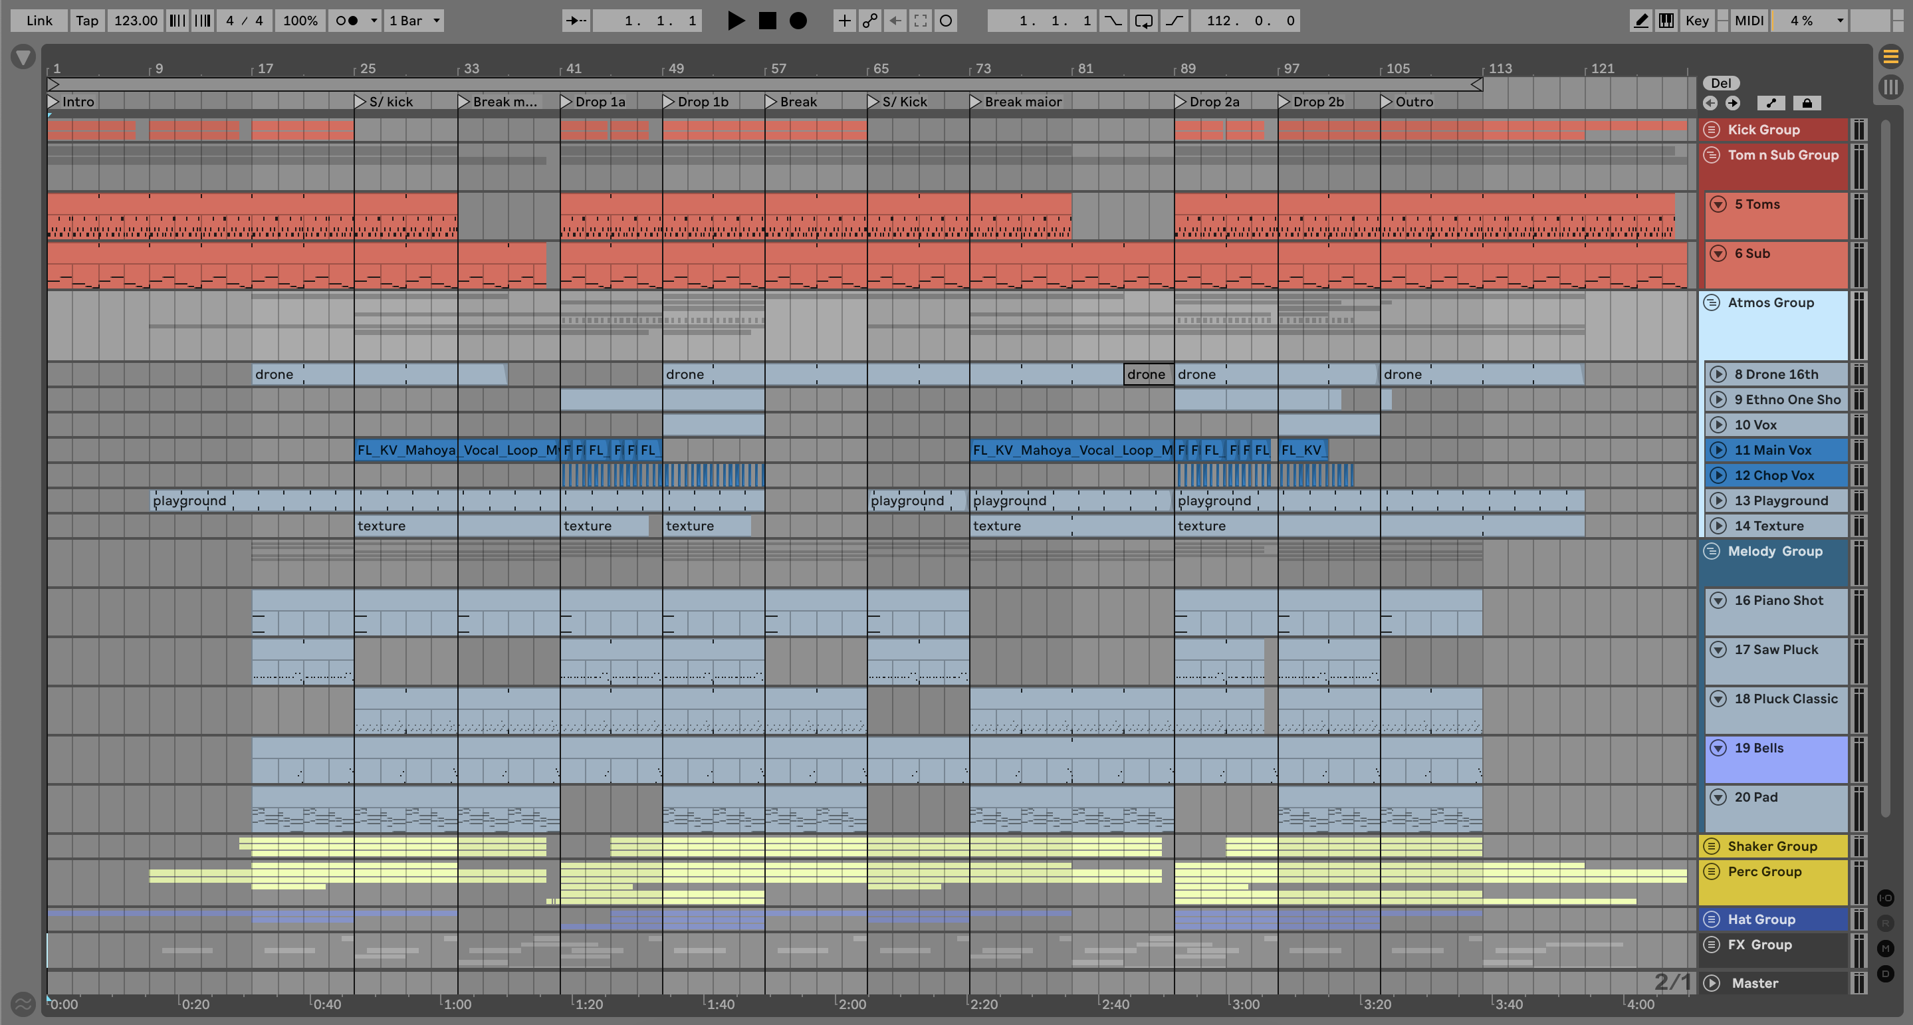
Task: Unfold the Kick Group track
Action: pyautogui.click(x=1712, y=129)
